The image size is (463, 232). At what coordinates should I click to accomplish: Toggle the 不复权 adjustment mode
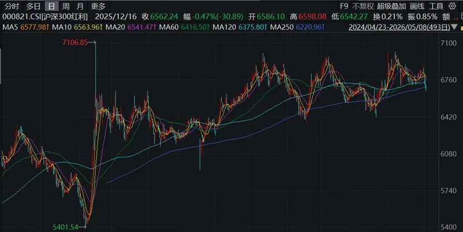click(x=363, y=6)
